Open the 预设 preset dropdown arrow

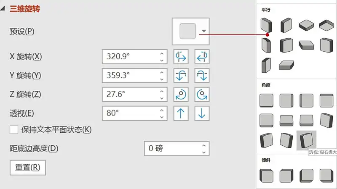(204, 31)
